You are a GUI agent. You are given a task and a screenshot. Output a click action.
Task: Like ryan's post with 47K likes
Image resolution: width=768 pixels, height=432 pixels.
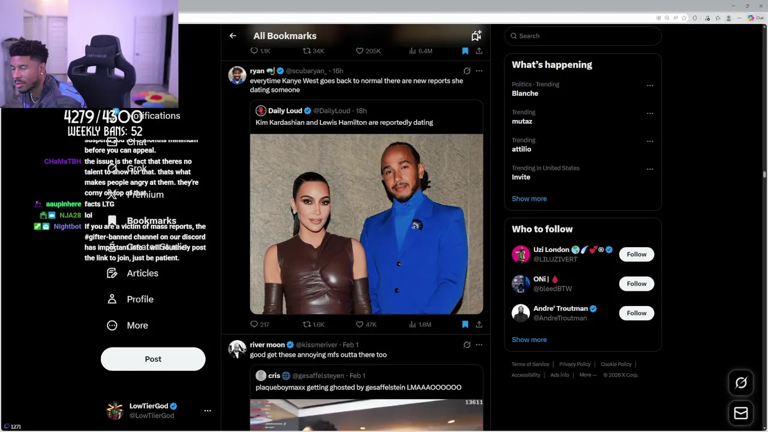(366, 325)
